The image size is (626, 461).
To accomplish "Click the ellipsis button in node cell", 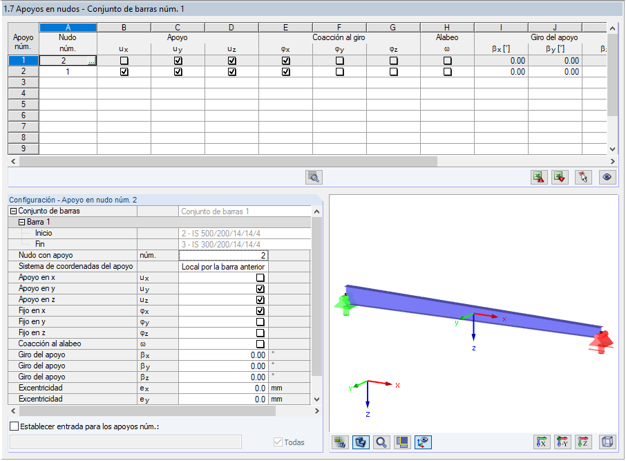I will click(x=92, y=61).
